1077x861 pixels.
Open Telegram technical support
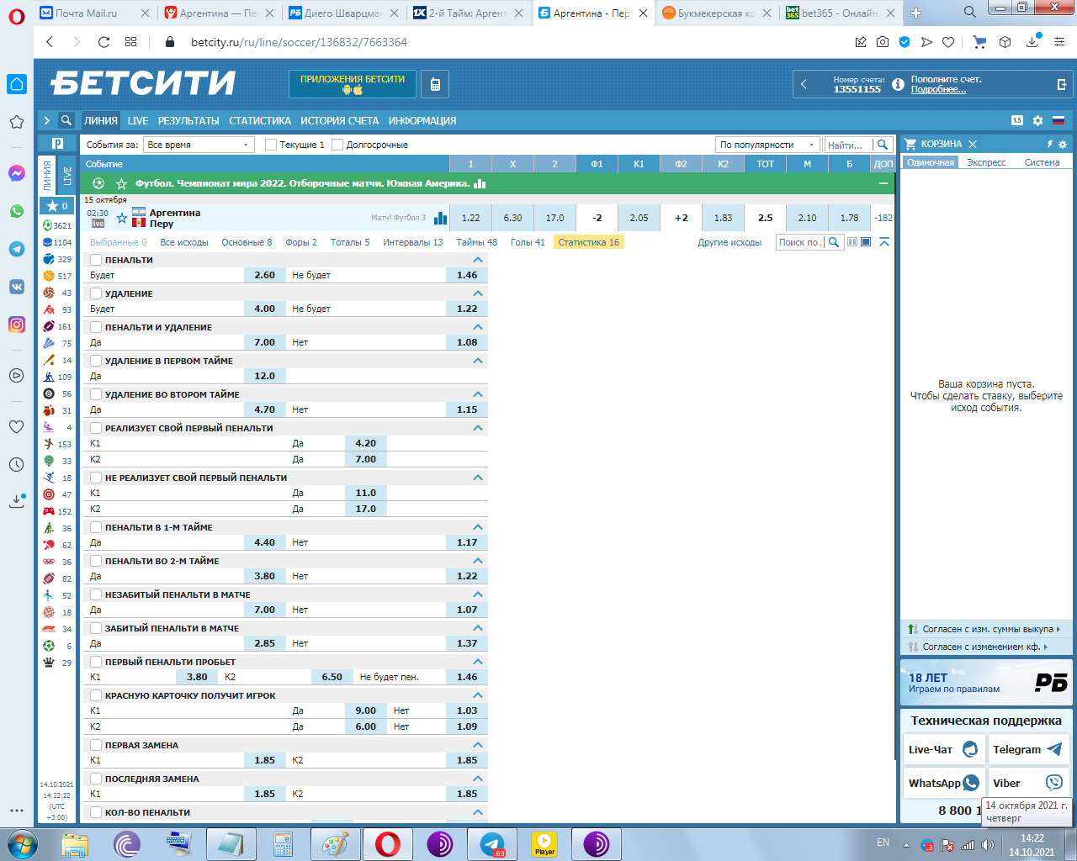tap(1027, 749)
